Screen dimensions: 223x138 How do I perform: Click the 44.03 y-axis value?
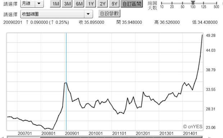tap(211, 50)
